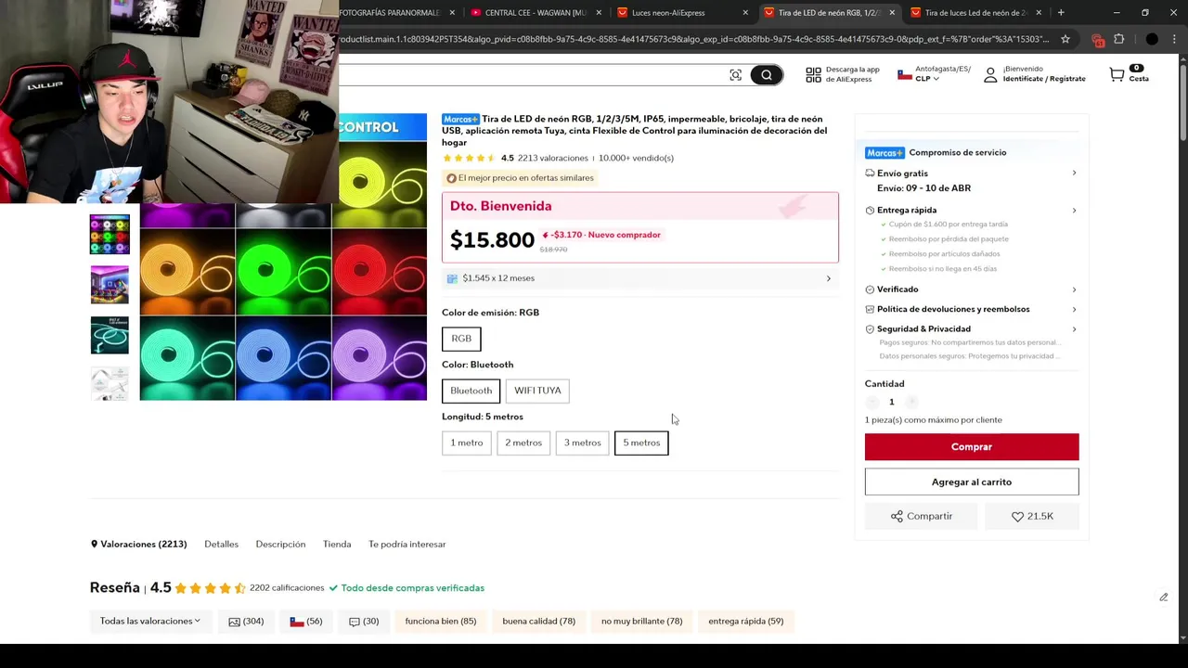Click the Envío gratis truck icon
Image resolution: width=1188 pixels, height=668 pixels.
[x=870, y=173]
